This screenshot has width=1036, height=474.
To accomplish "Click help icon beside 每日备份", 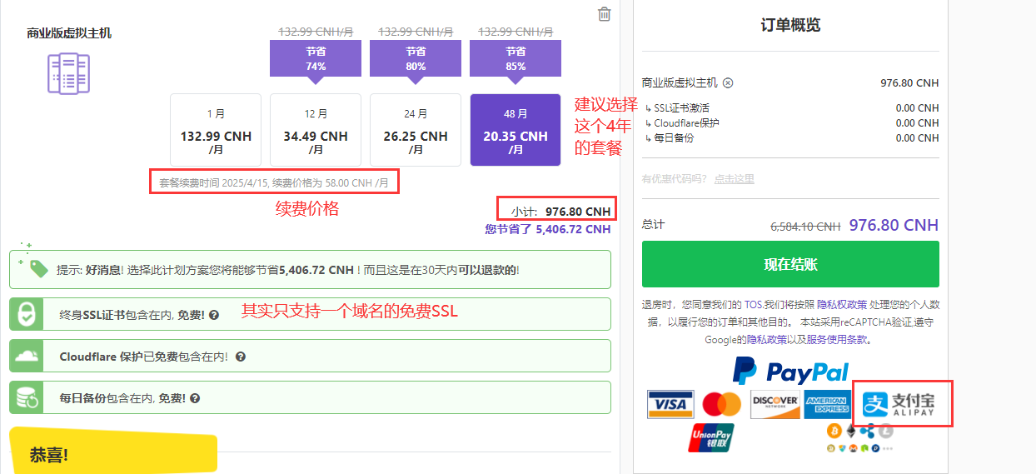I will pyautogui.click(x=195, y=398).
